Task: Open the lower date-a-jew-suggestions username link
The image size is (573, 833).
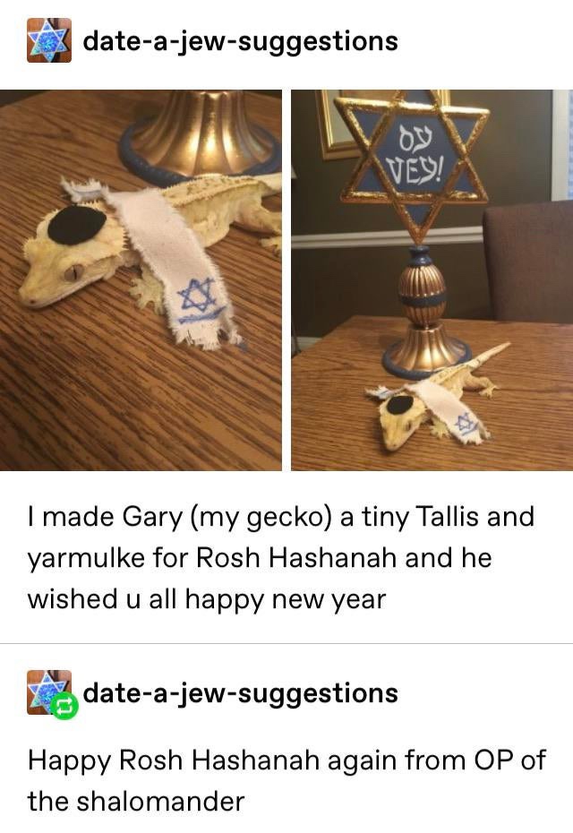Action: click(241, 692)
